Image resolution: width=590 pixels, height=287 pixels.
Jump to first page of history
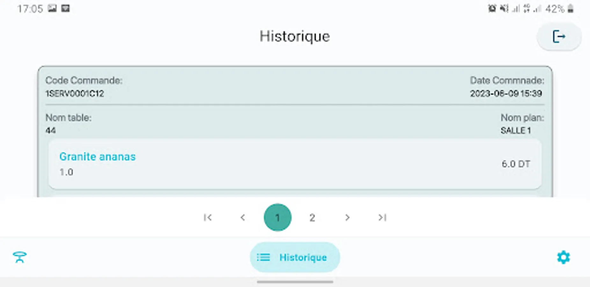[208, 217]
